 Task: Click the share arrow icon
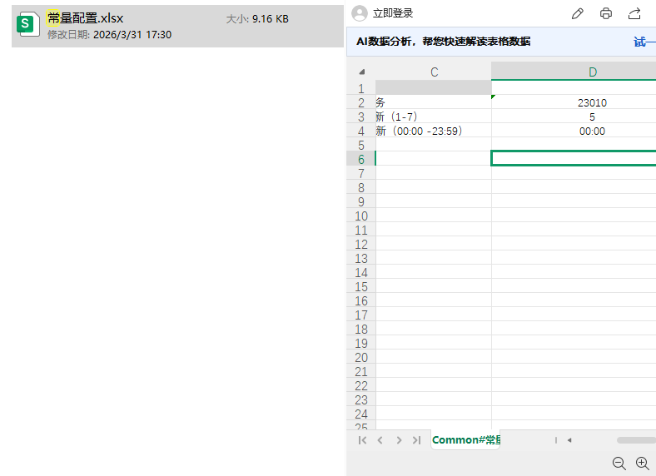pos(634,13)
